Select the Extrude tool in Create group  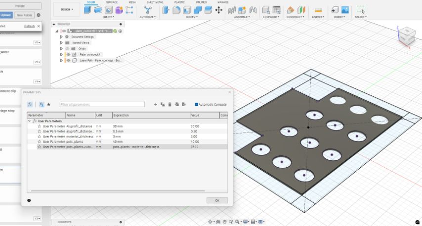pos(87,10)
